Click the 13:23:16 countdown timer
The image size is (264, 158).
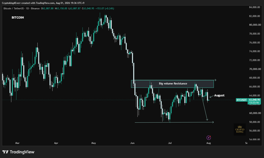pos(254,102)
